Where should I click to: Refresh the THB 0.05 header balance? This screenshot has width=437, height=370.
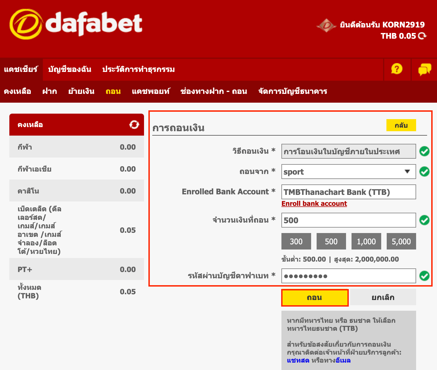(422, 36)
